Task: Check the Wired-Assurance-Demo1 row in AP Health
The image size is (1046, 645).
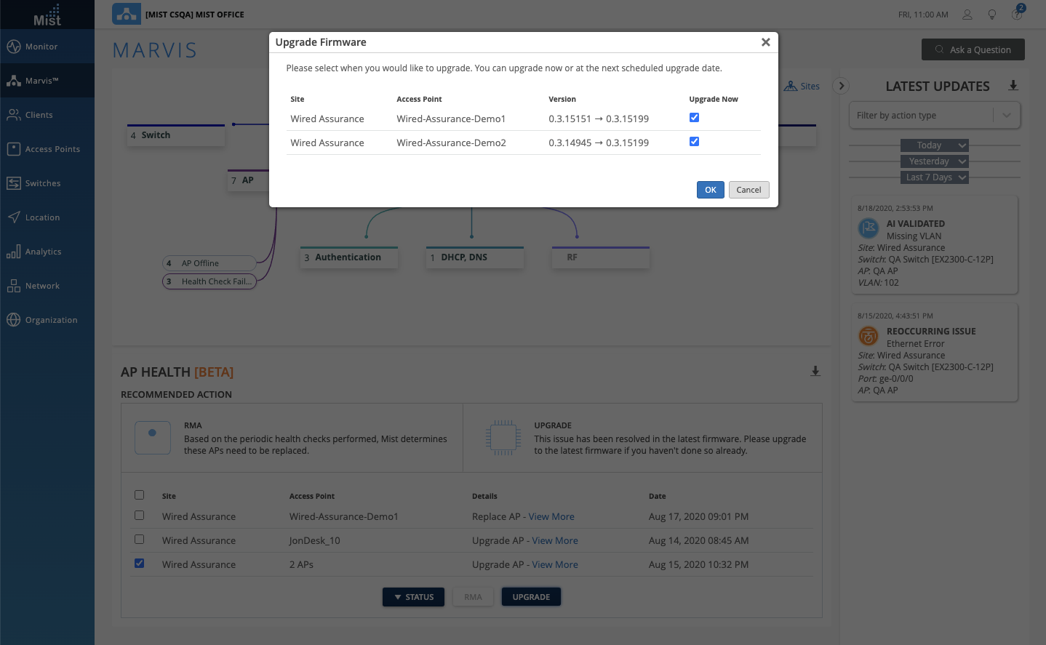Action: 140,516
